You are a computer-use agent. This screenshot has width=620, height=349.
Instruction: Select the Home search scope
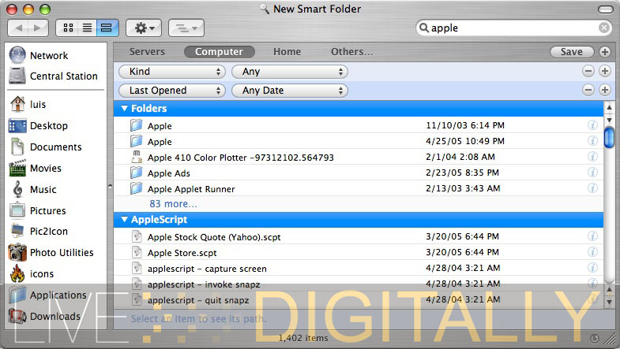(x=287, y=52)
